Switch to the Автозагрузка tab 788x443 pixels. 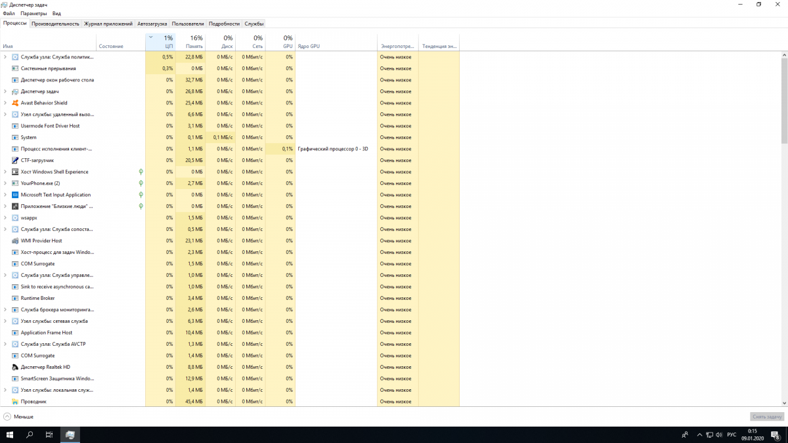coord(152,24)
